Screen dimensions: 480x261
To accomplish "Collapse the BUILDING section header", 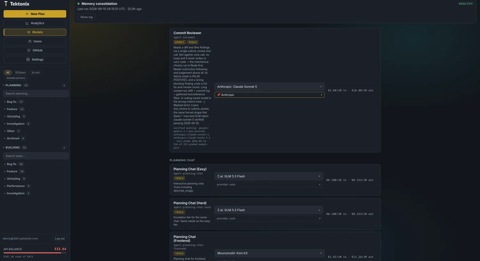I will 13,148.
